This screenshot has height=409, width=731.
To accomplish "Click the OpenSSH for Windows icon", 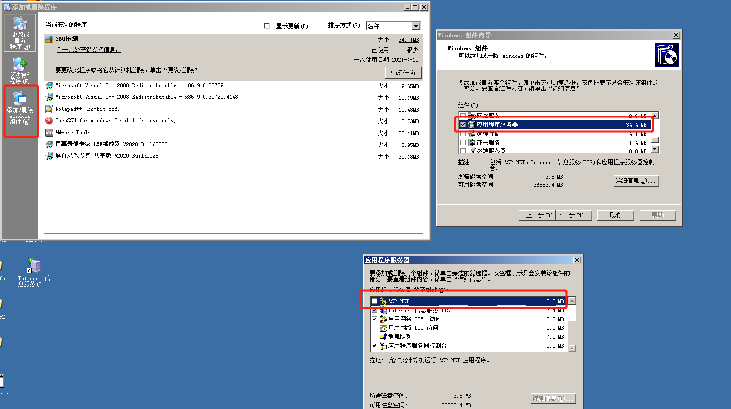I will tap(49, 121).
